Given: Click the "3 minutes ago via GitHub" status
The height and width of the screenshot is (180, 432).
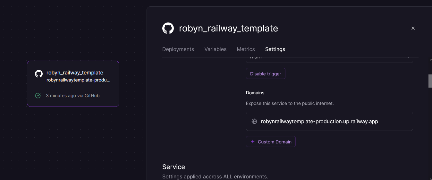Looking at the screenshot, I should (x=73, y=96).
